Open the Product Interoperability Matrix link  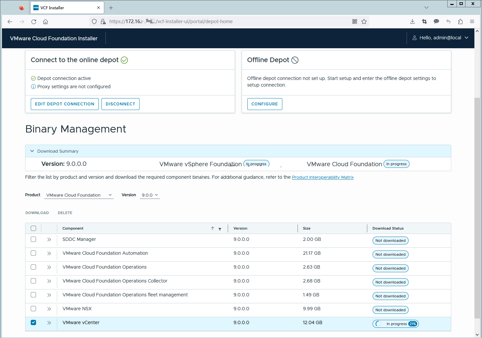tap(323, 177)
